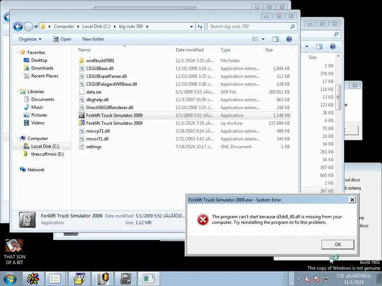Open recent locations dropdown beside Forward arrow

tap(36, 27)
